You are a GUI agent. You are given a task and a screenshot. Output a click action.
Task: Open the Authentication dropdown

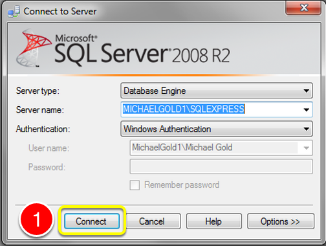(217, 129)
